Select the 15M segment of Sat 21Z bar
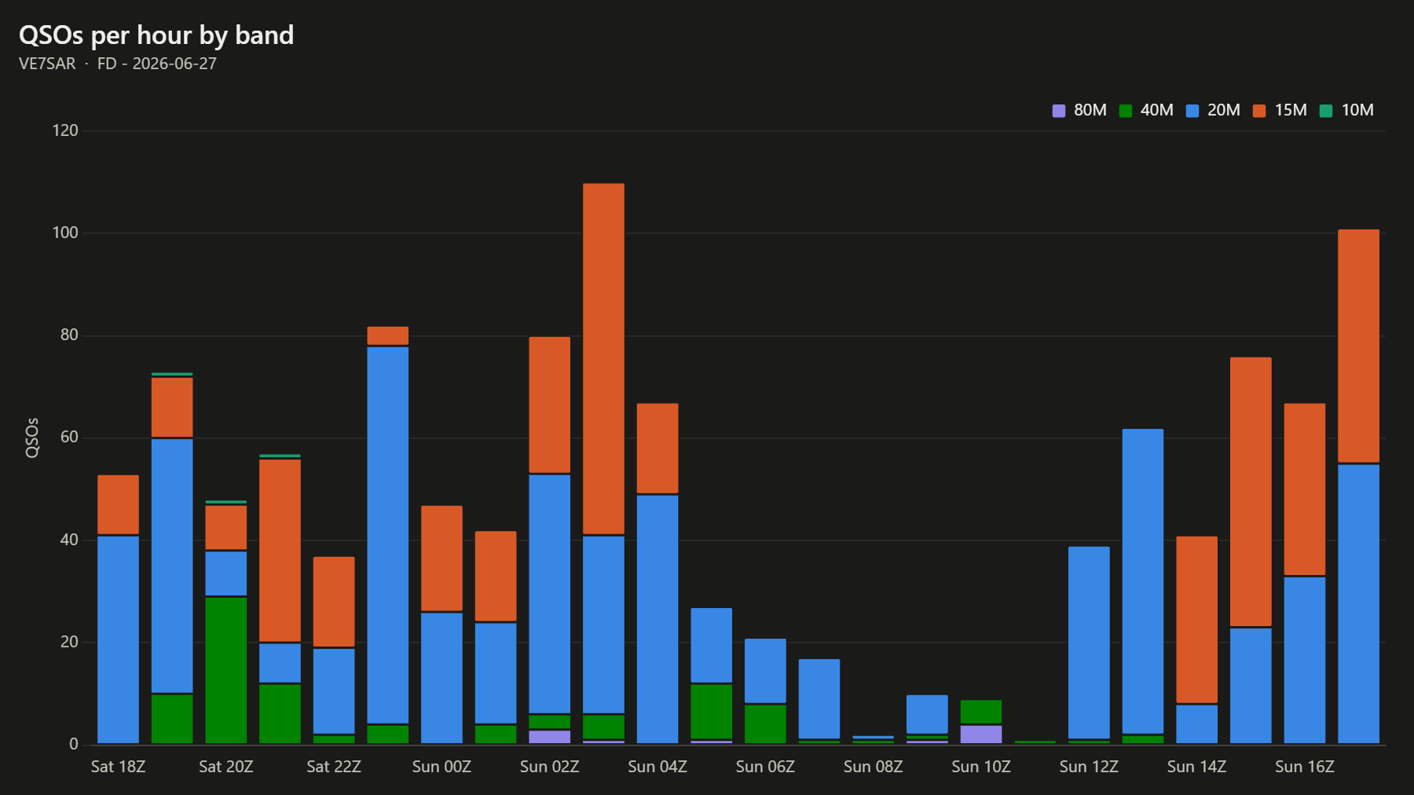Screen dimensions: 1414x795 pyautogui.click(x=280, y=551)
